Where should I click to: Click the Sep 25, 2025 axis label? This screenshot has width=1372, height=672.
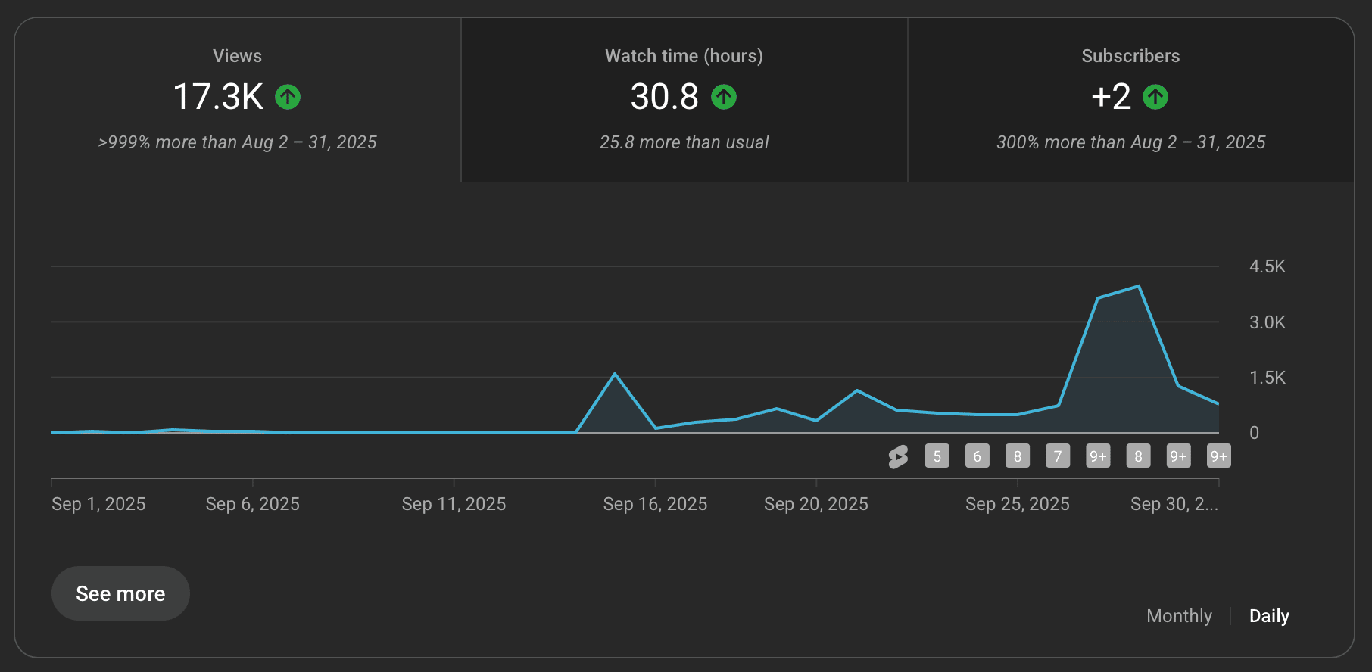pyautogui.click(x=1017, y=504)
